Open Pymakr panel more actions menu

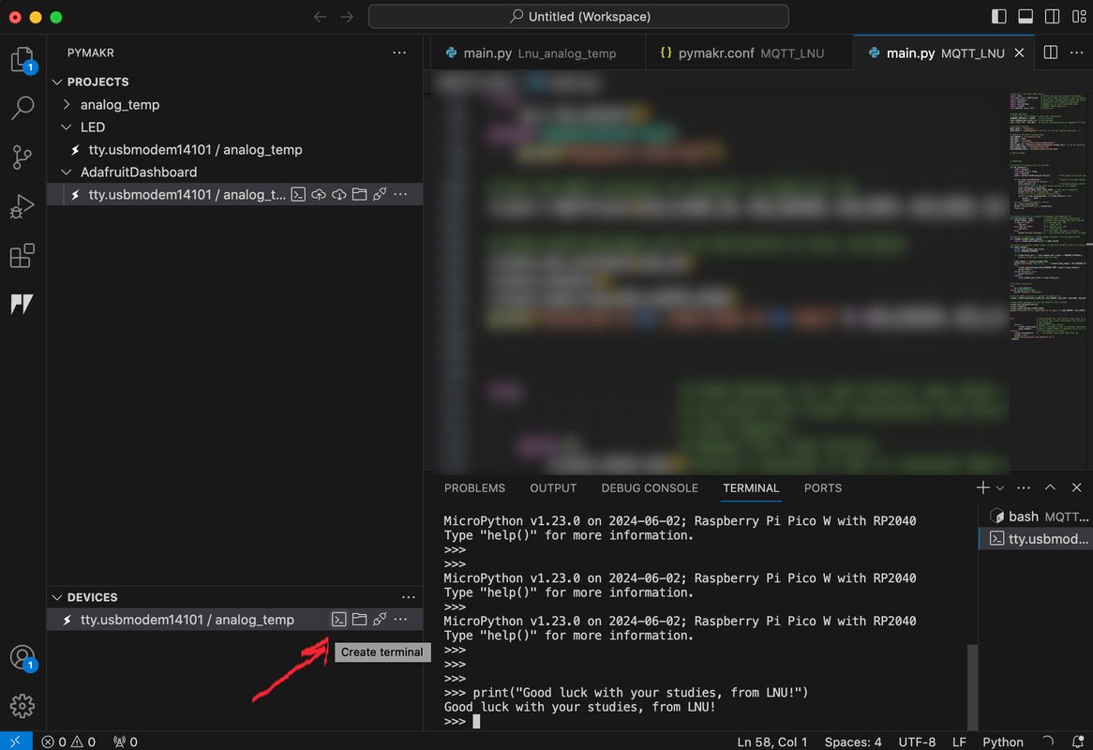click(x=399, y=52)
